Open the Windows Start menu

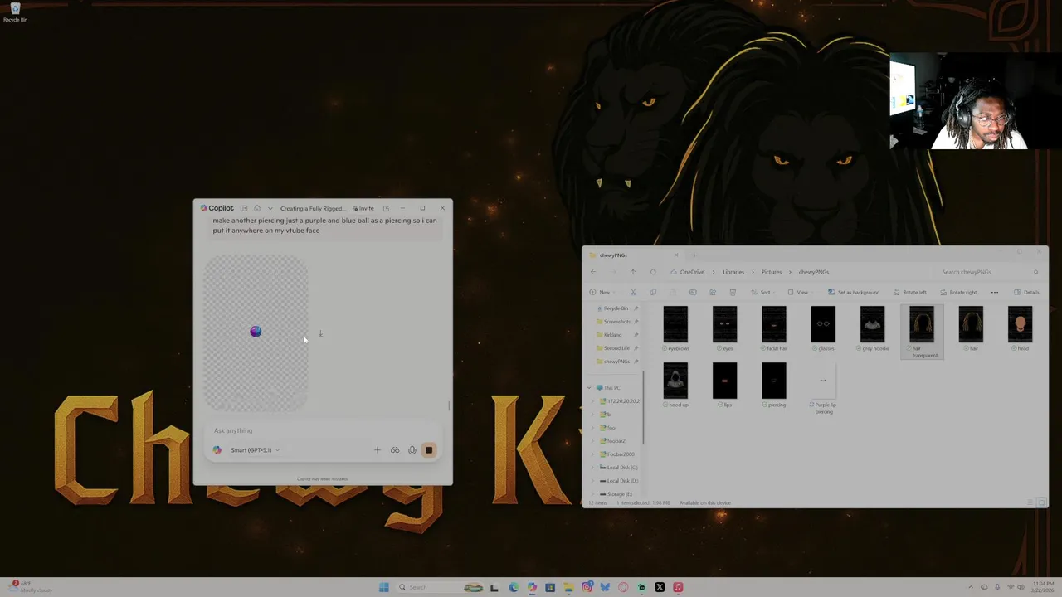coord(383,587)
